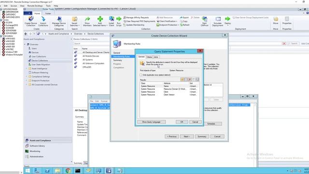Open the Client Notification dropdown
This screenshot has height=174, width=309.
pos(167,21)
